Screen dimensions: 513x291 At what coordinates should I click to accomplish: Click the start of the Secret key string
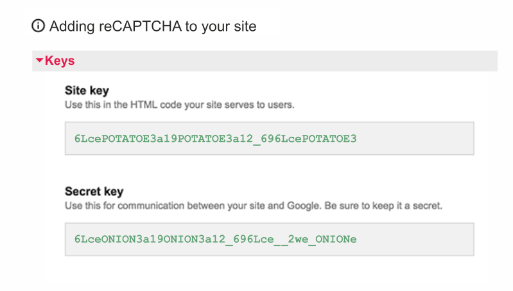point(75,240)
